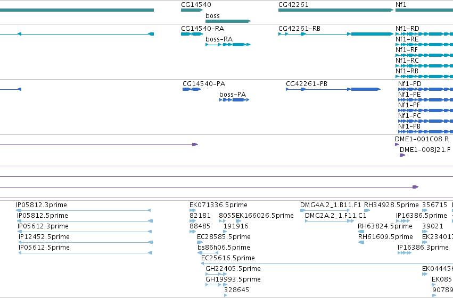The image size is (453, 298).
Task: Click the 39021 EST label
Action: tap(433, 226)
